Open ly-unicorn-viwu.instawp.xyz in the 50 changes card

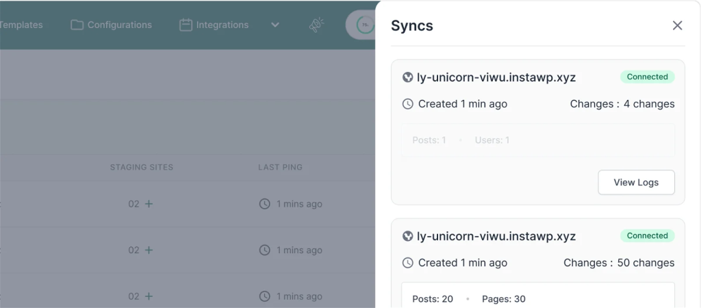[x=496, y=236]
